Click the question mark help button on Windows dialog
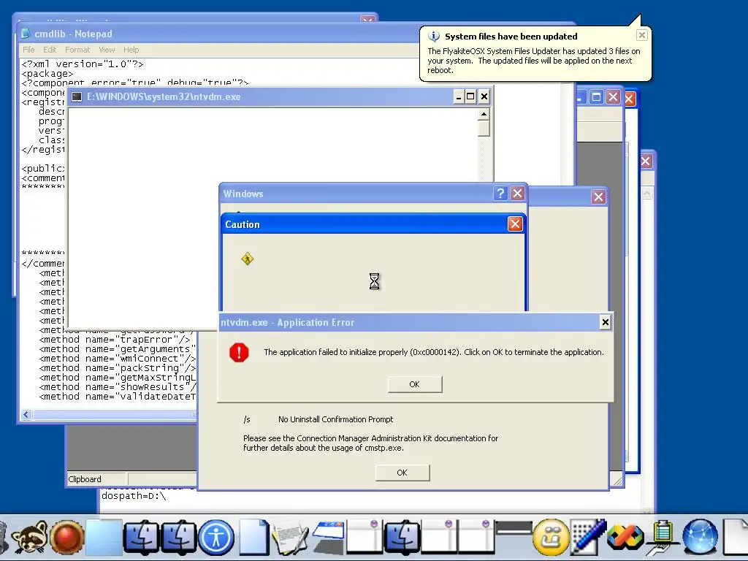748x561 pixels. point(500,193)
